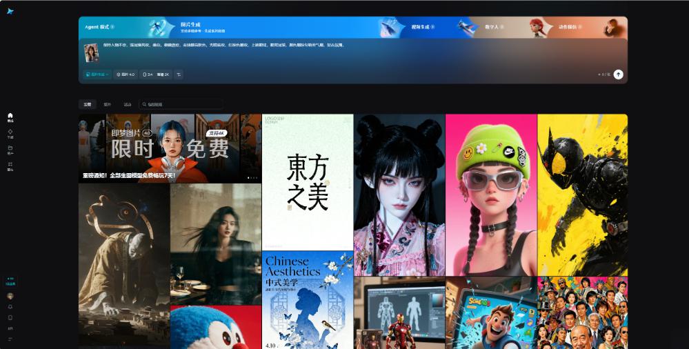The image size is (689, 349).
Task: Open the home icon in left sidebar
Action: [10, 117]
